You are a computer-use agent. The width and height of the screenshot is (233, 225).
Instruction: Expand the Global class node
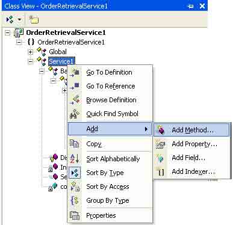click(x=30, y=52)
